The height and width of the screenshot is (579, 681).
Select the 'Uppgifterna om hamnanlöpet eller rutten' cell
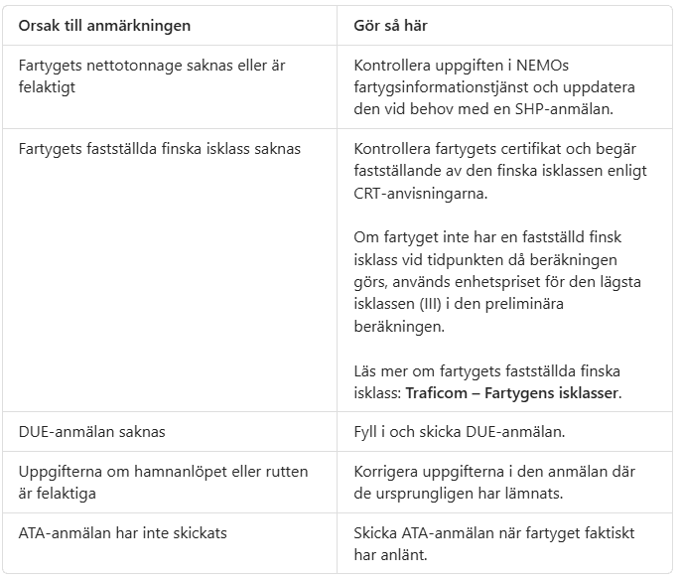pos(170,483)
